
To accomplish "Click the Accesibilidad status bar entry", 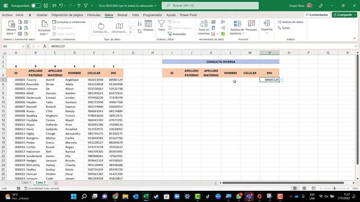I will [42, 189].
